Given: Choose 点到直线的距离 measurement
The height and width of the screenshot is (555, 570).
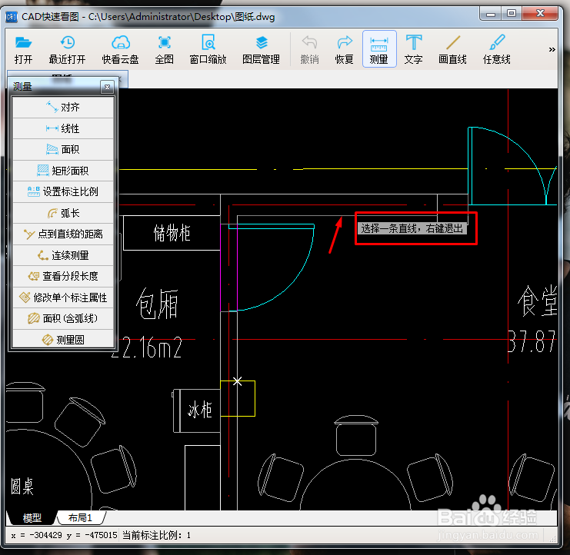Looking at the screenshot, I should point(63,234).
